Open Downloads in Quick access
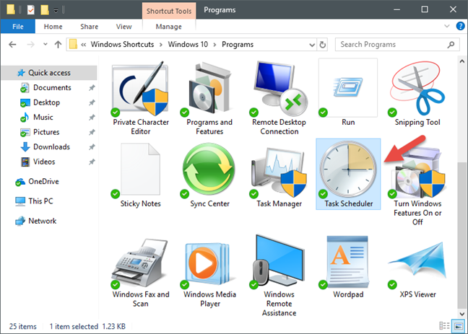Viewport: 468px width, 334px height. (51, 147)
